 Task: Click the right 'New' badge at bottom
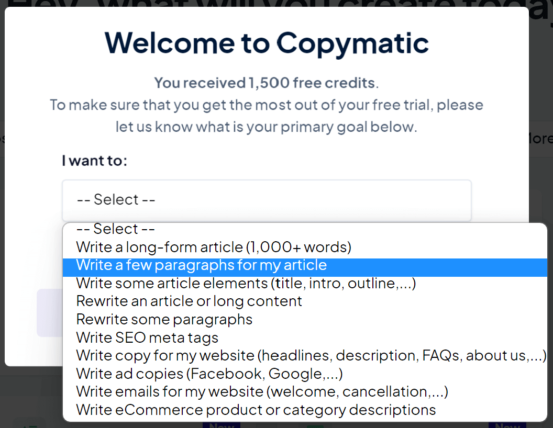click(507, 424)
